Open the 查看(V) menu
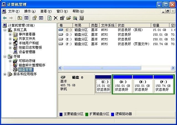The width and height of the screenshot is (177, 125). (x=46, y=11)
